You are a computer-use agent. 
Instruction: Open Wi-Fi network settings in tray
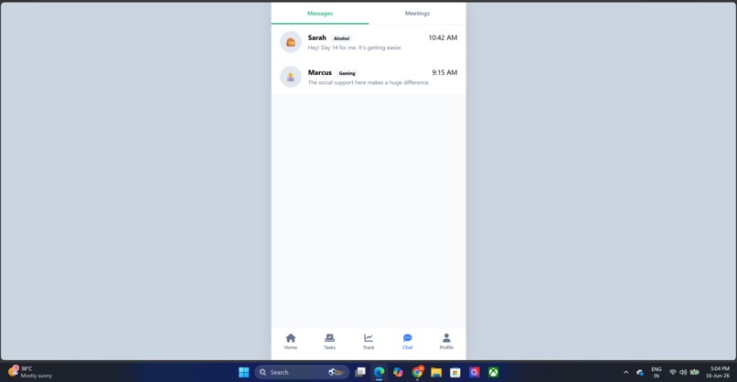[673, 372]
